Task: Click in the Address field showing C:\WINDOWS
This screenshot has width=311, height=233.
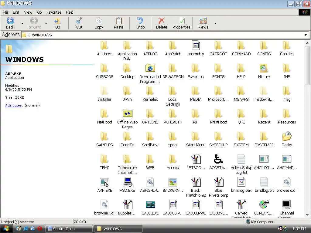Action: coord(163,35)
